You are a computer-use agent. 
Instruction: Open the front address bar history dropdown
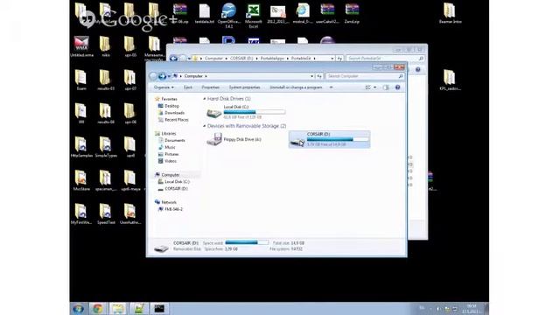[311, 76]
